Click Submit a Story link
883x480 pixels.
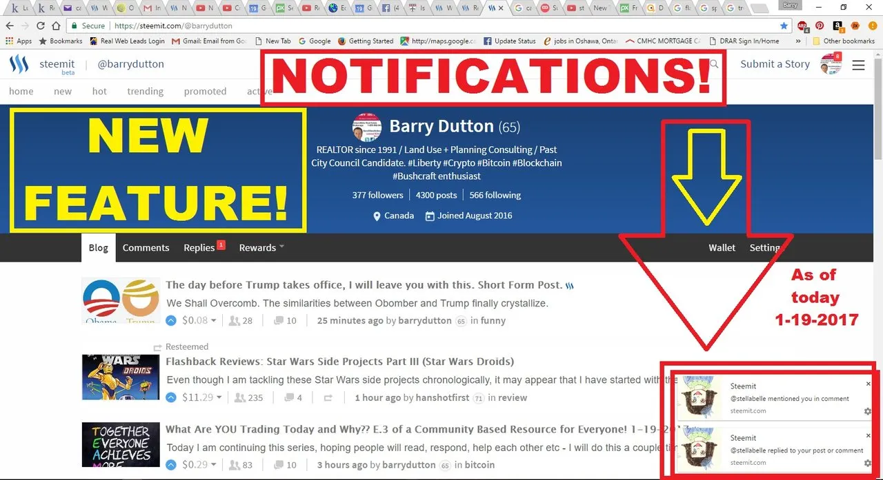(775, 64)
